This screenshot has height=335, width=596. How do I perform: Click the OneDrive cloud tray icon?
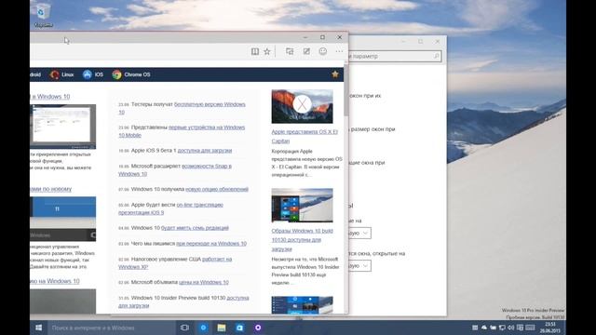tap(484, 328)
